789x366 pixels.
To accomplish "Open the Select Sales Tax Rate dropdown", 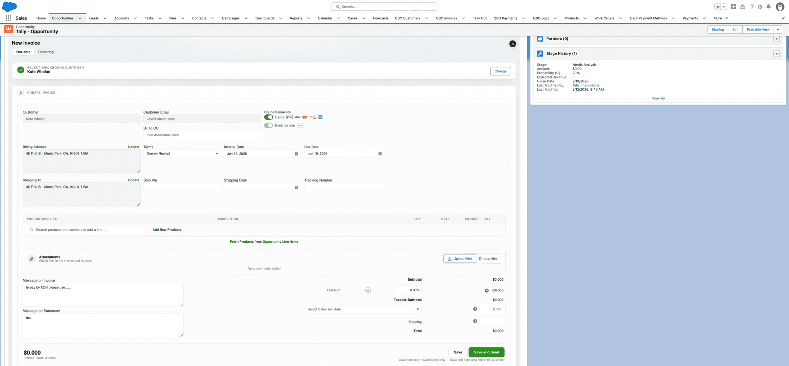I will click(x=363, y=309).
